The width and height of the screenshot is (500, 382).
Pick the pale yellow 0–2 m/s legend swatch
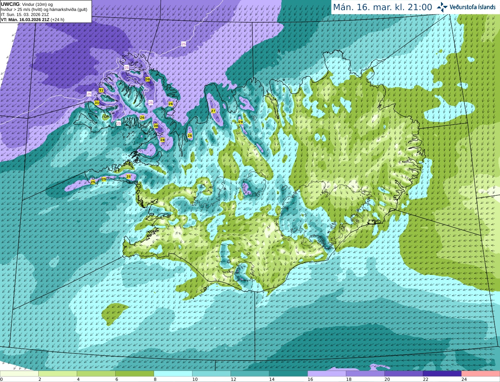coord(20,373)
